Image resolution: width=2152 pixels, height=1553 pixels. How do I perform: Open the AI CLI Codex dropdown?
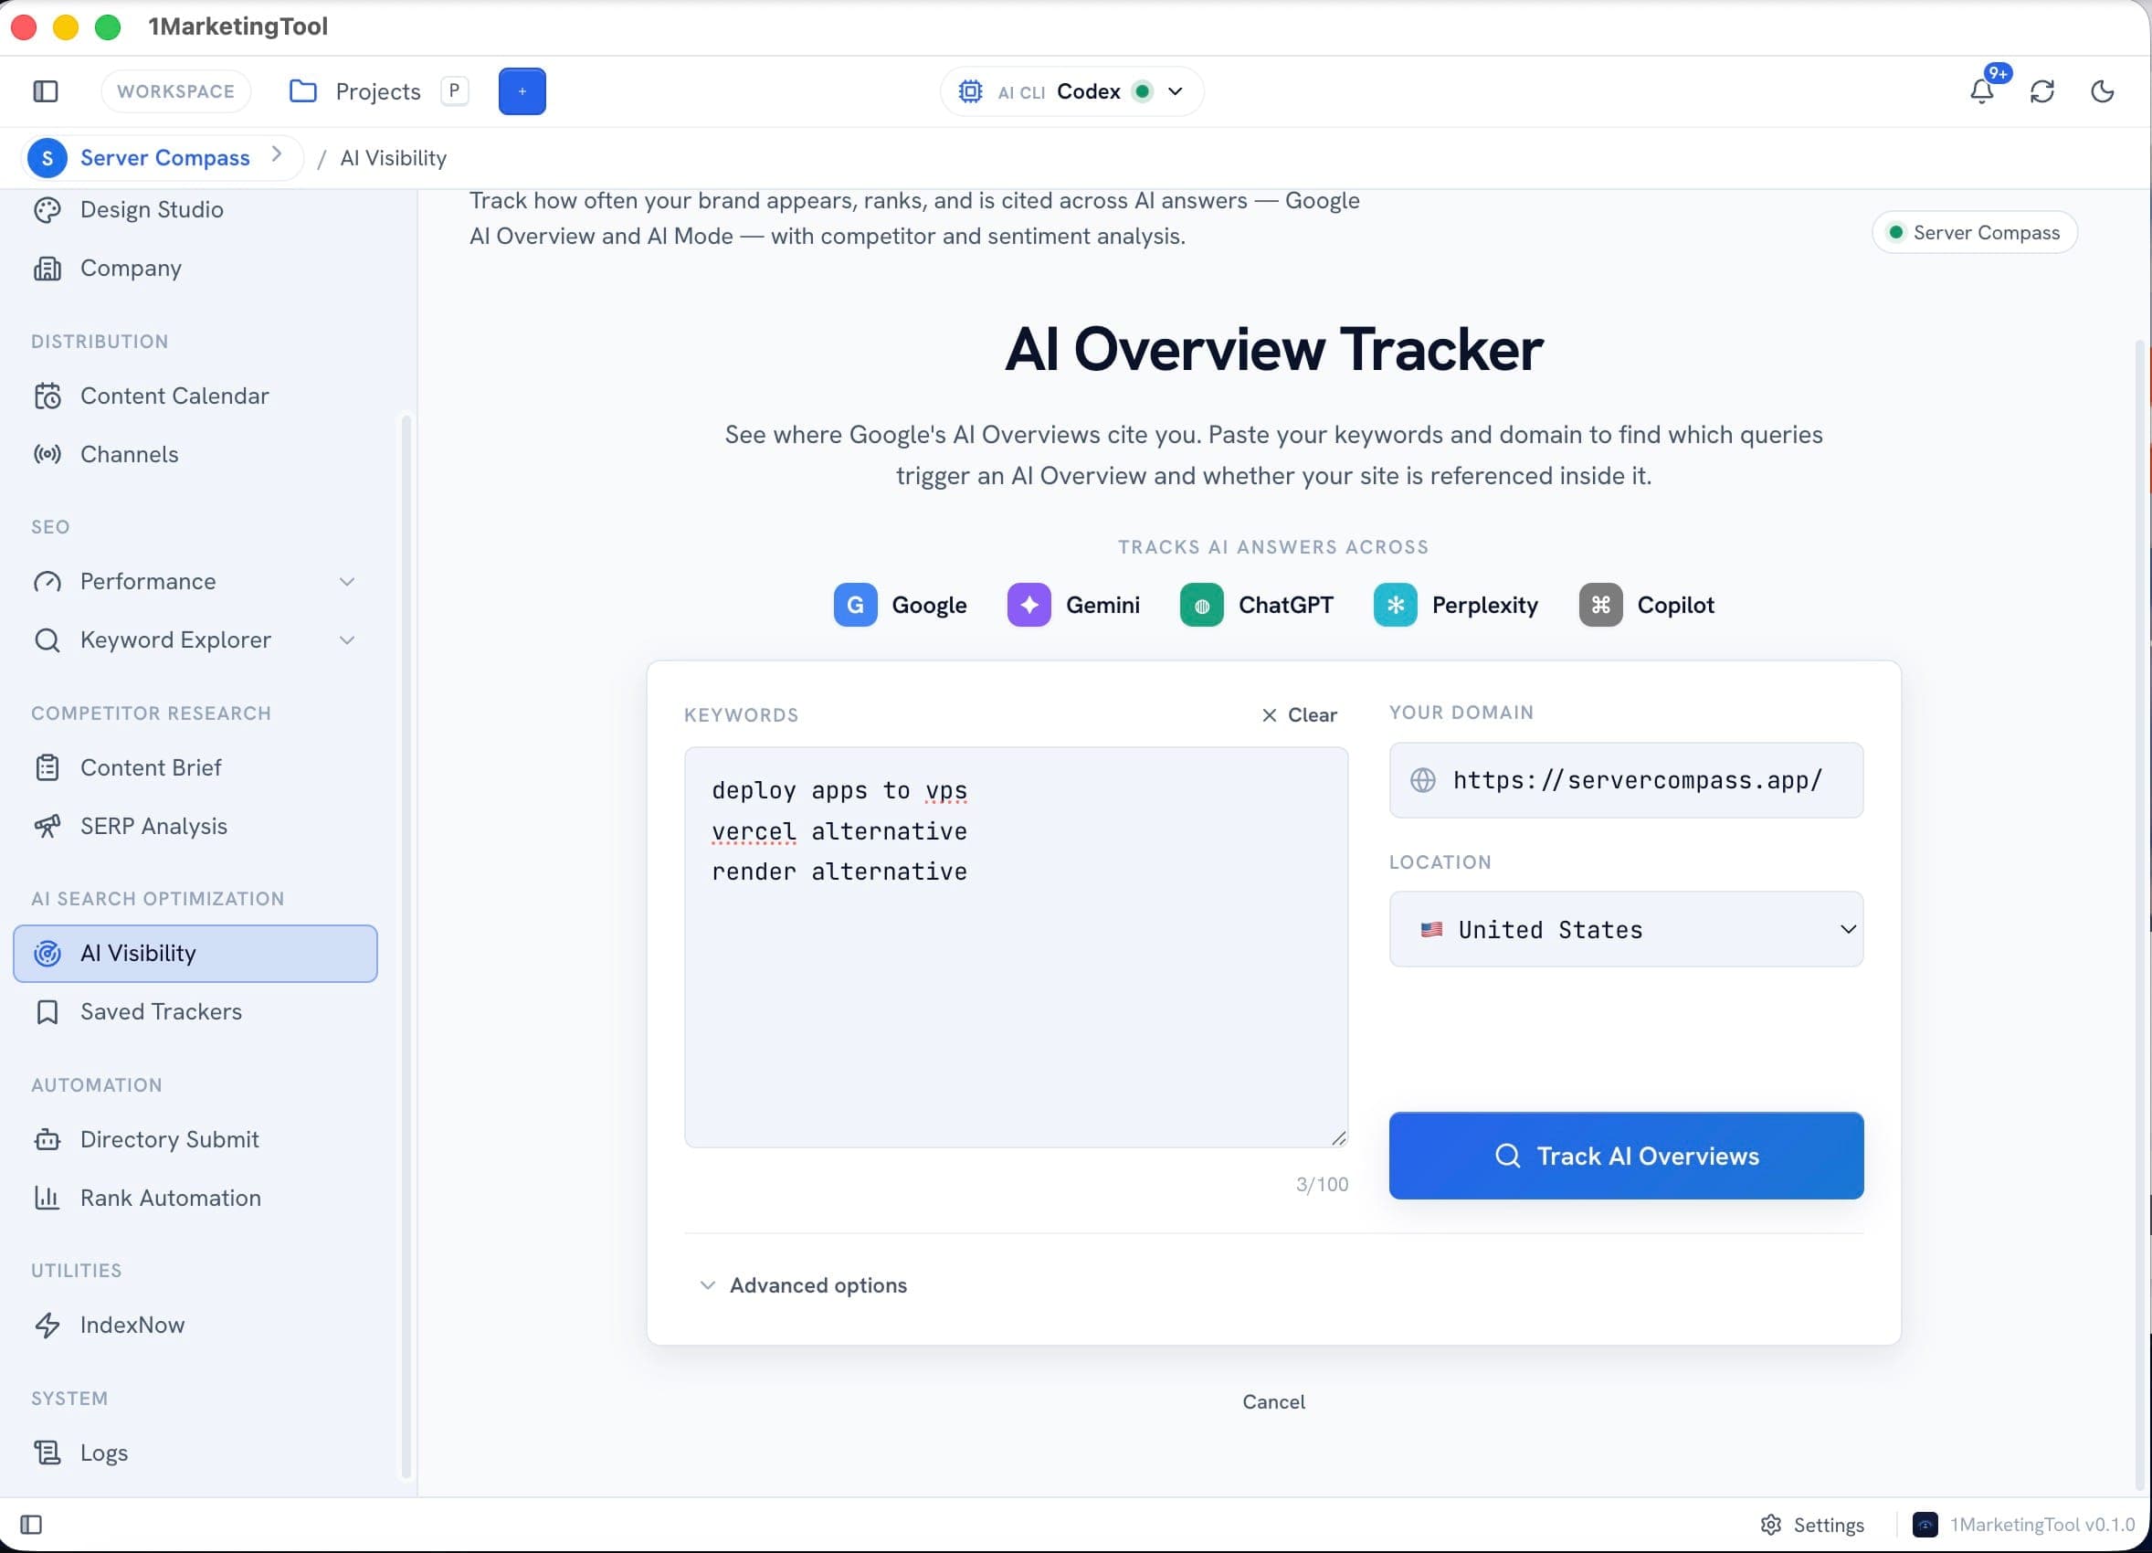1072,91
